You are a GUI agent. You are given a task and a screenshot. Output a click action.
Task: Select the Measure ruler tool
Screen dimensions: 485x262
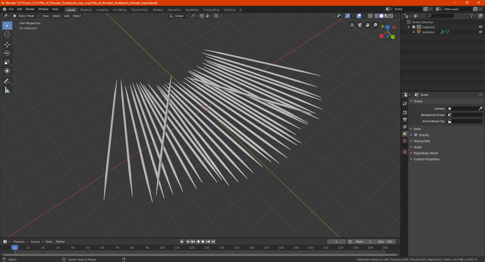click(x=7, y=90)
